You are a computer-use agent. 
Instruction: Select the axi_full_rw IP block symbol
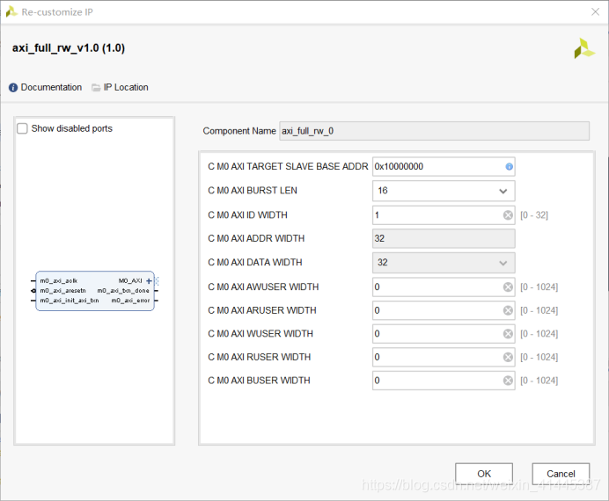click(x=95, y=291)
